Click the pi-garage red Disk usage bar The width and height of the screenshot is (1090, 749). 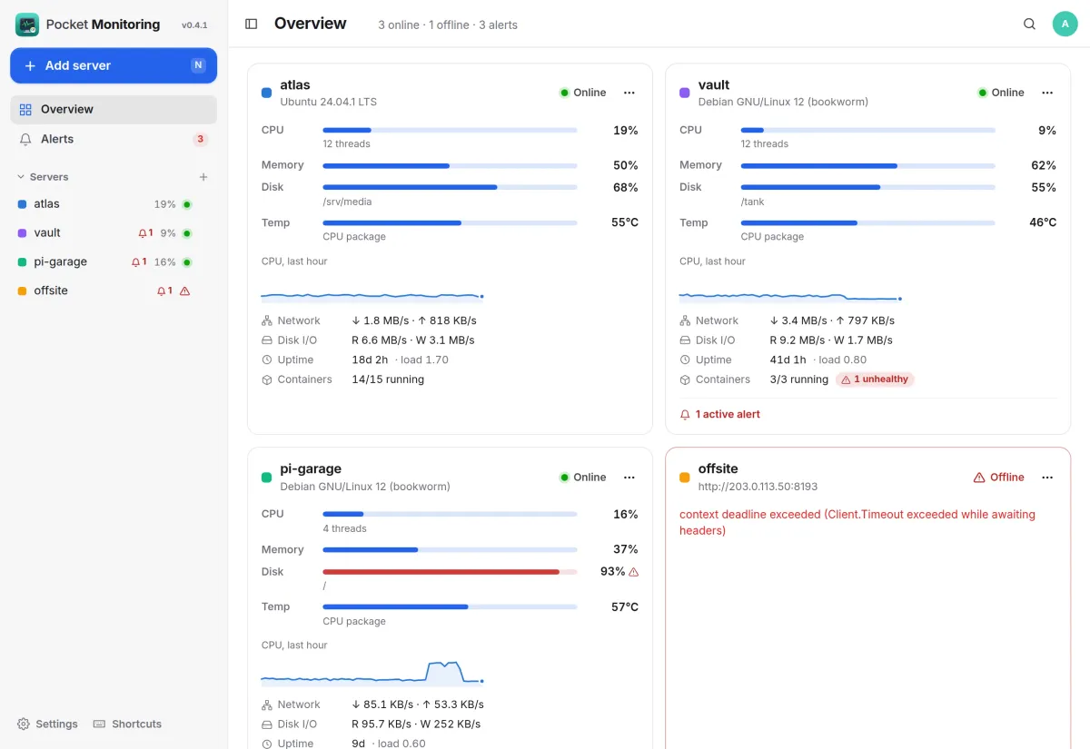450,572
